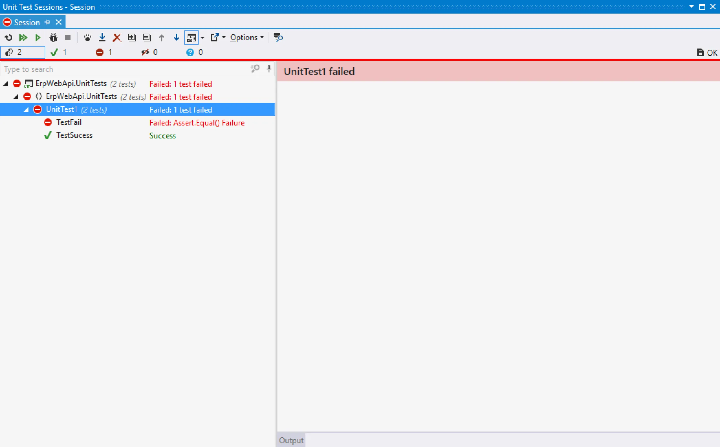The width and height of the screenshot is (720, 447).
Task: Collapse the UnitTest1 class node
Action: coord(27,110)
